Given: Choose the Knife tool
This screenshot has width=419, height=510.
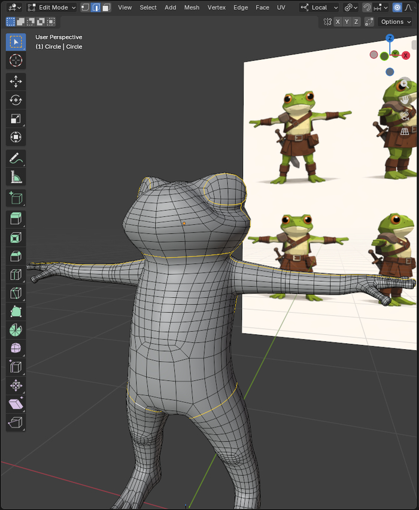Looking at the screenshot, I should [16, 293].
